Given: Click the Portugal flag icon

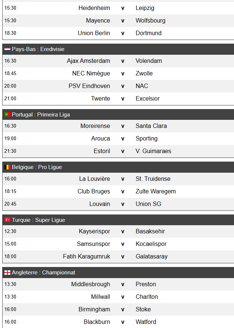Looking at the screenshot, I should [7, 115].
